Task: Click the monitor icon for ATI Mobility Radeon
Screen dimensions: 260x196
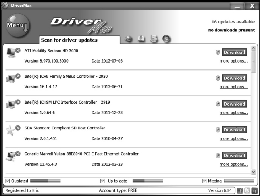Action: tap(11, 53)
